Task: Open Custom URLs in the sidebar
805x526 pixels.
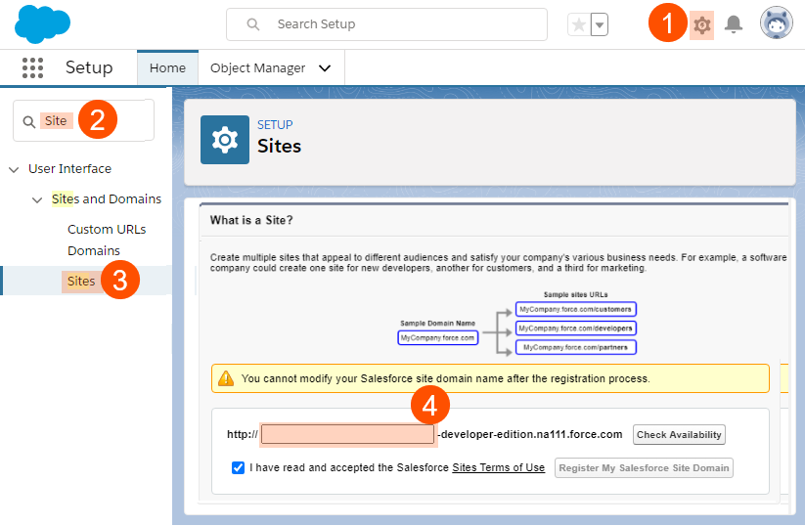Action: pos(107,230)
